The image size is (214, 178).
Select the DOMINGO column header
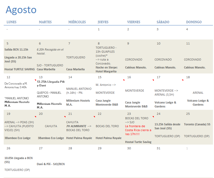pos(194,22)
